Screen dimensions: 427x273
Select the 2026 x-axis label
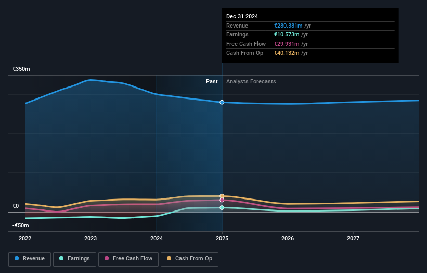coord(288,238)
